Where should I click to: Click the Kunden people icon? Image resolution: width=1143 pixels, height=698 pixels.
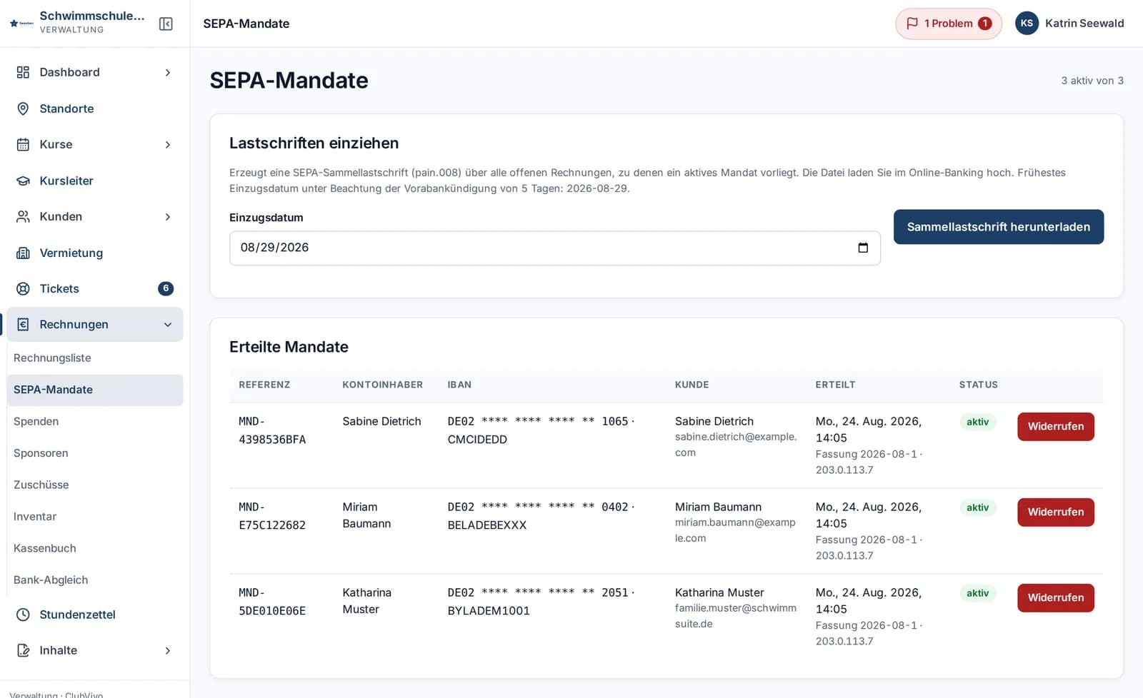23,216
